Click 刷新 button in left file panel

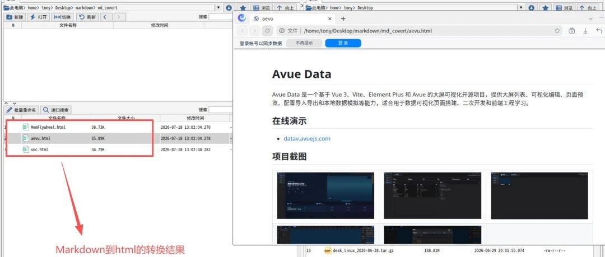click(x=87, y=17)
